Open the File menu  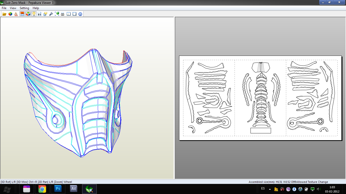(x=4, y=8)
